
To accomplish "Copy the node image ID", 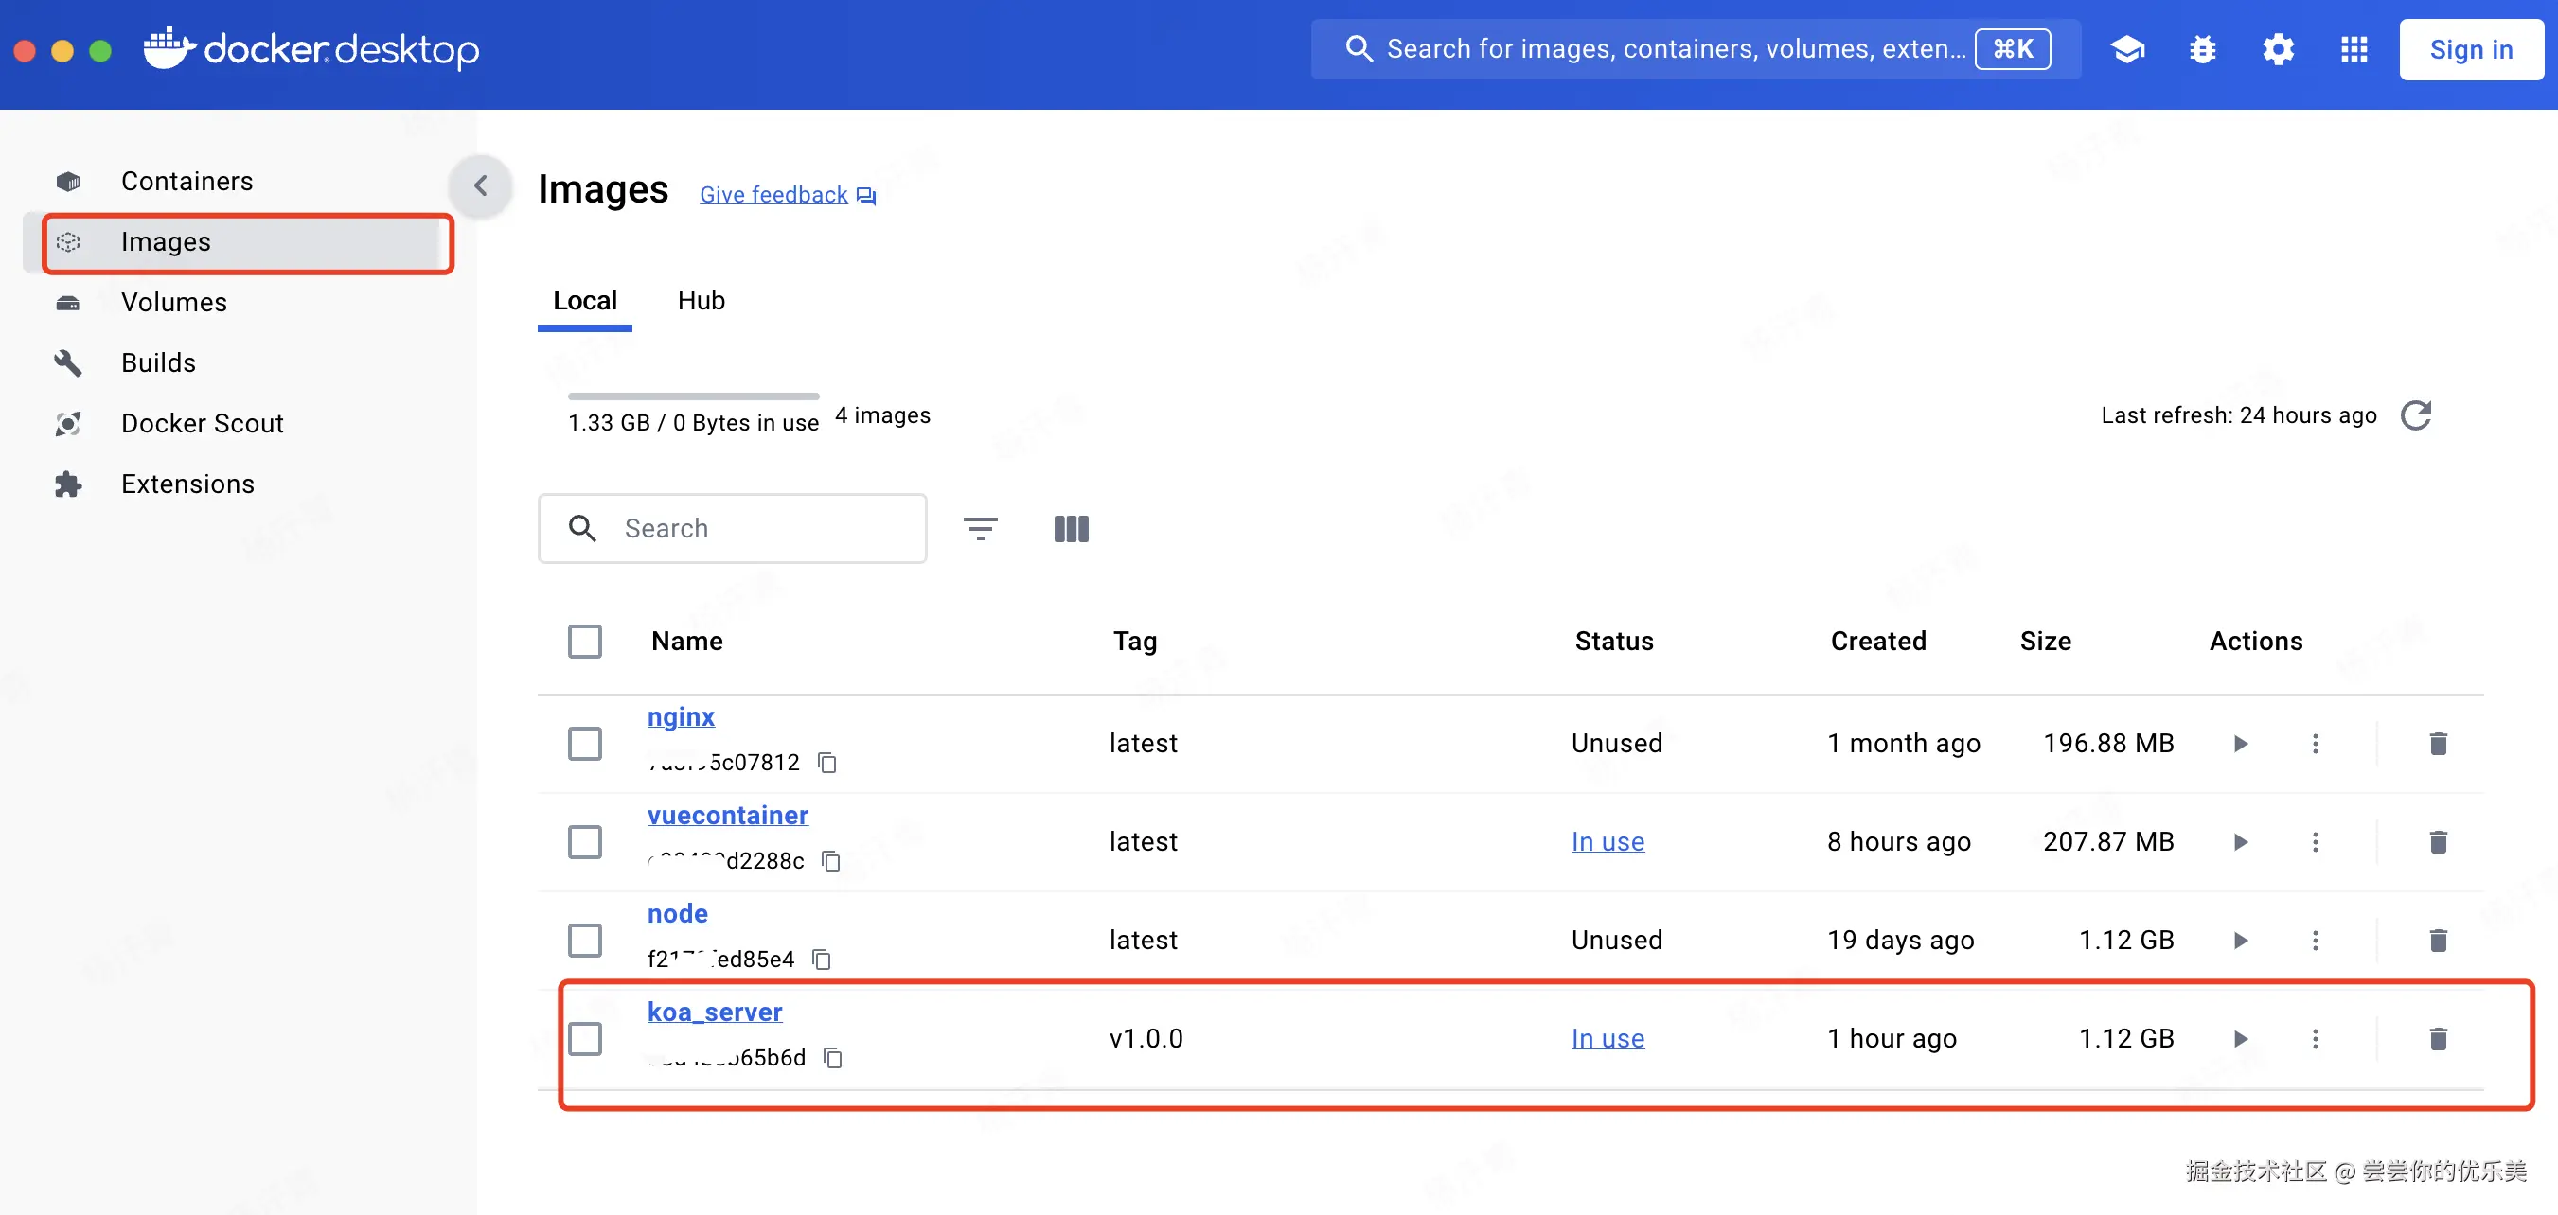I will click(x=821, y=959).
